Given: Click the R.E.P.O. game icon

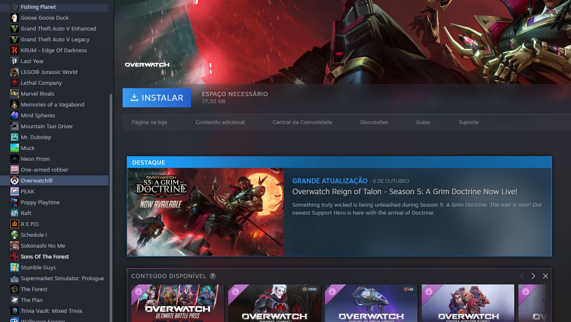Looking at the screenshot, I should (15, 224).
